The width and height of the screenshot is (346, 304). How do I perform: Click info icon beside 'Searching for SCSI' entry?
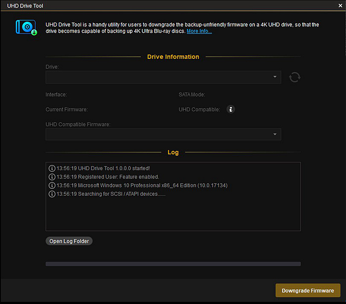point(52,194)
